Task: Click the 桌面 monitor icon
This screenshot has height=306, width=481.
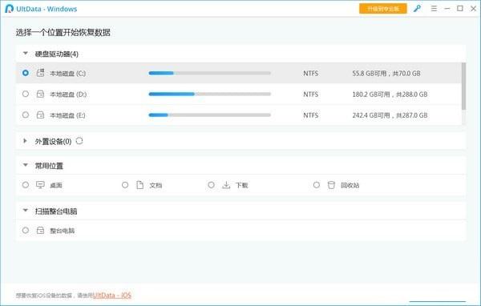Action: click(40, 185)
